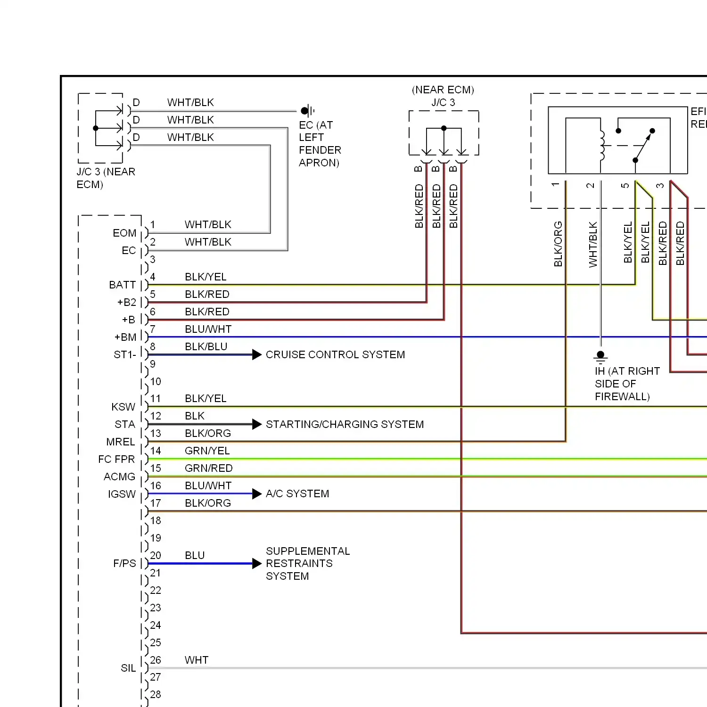Viewport: 707px width, 707px height.
Task: Click the ACMG pin label
Action: (x=120, y=477)
